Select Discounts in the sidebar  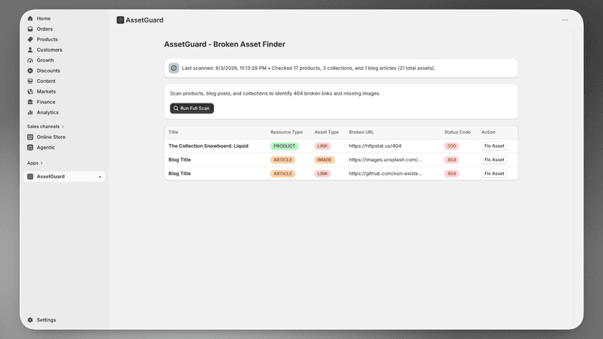pos(48,71)
